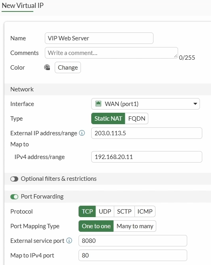Image resolution: width=211 pixels, height=265 pixels.
Task: Select One to one port mapping
Action: coord(96,226)
